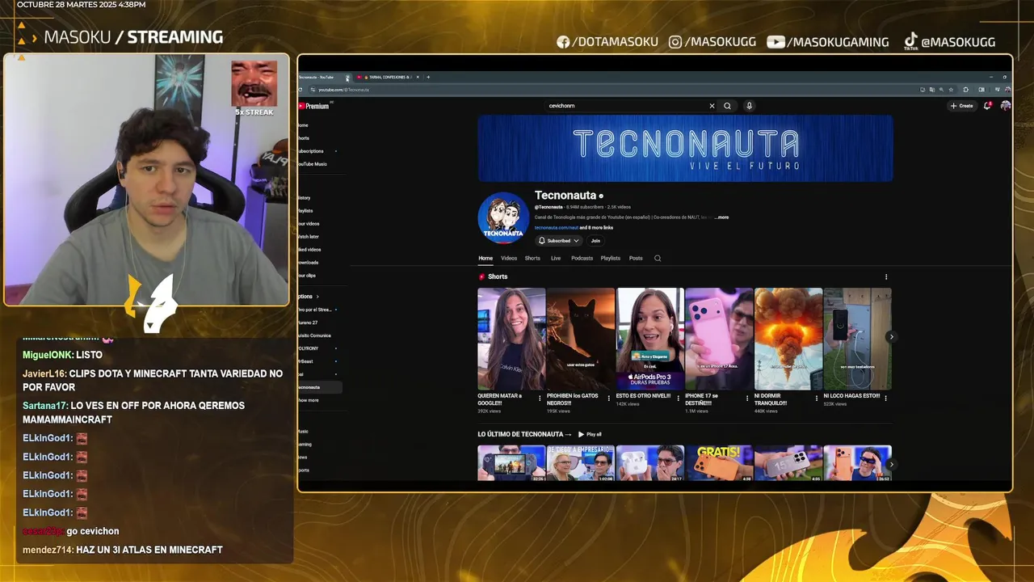Screen dimensions: 1034x582
Task: Clear the search box with the X
Action: [712, 106]
